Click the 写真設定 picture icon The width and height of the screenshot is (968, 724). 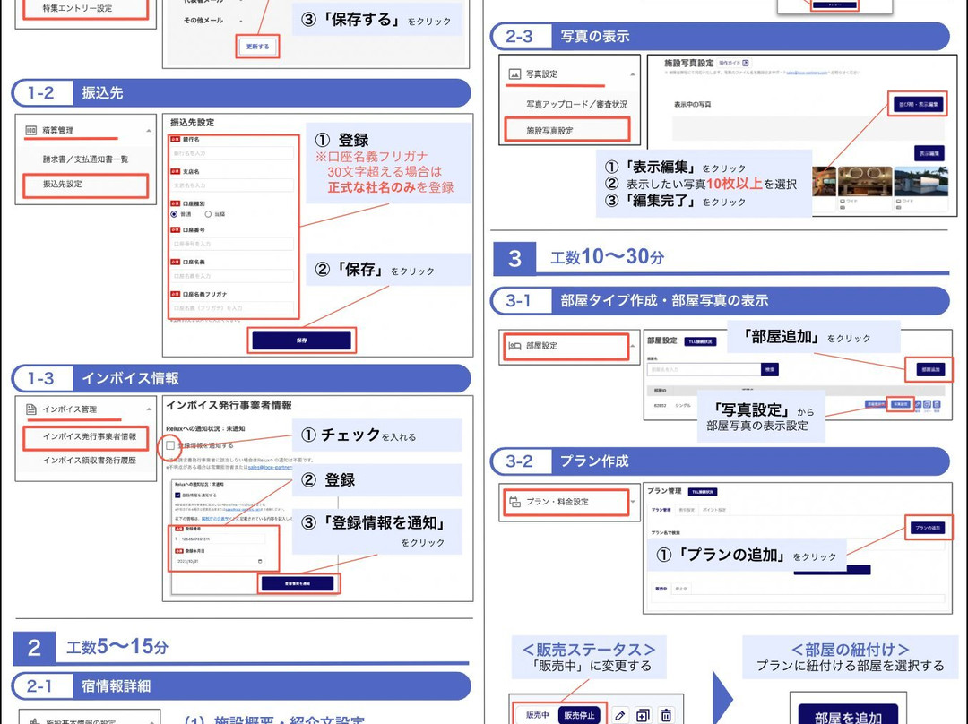coord(514,74)
